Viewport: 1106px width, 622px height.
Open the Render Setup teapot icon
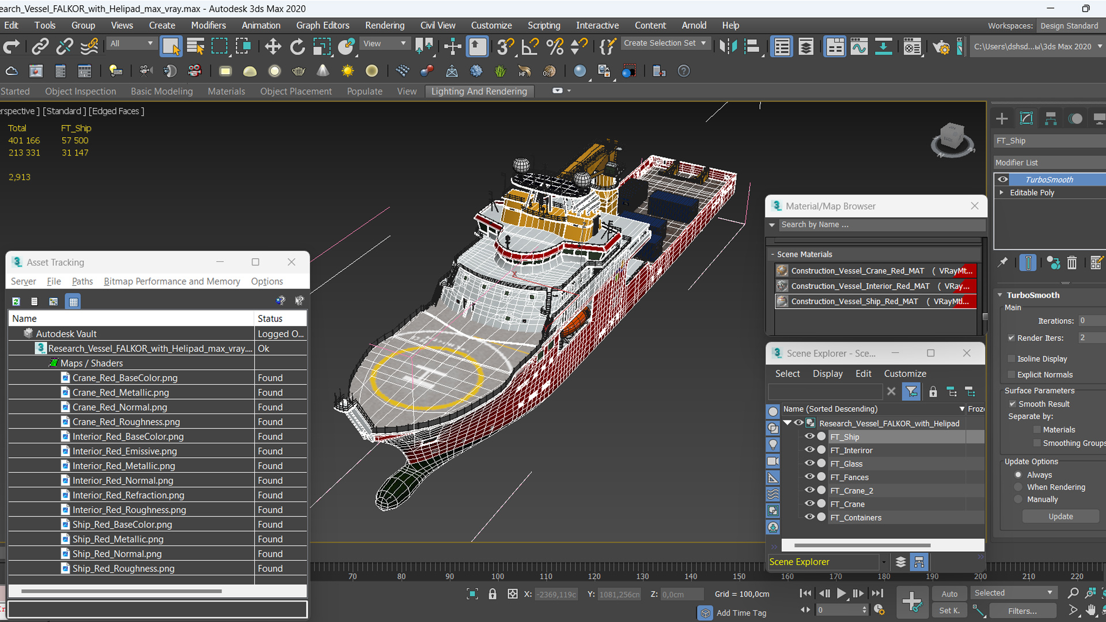coord(941,47)
